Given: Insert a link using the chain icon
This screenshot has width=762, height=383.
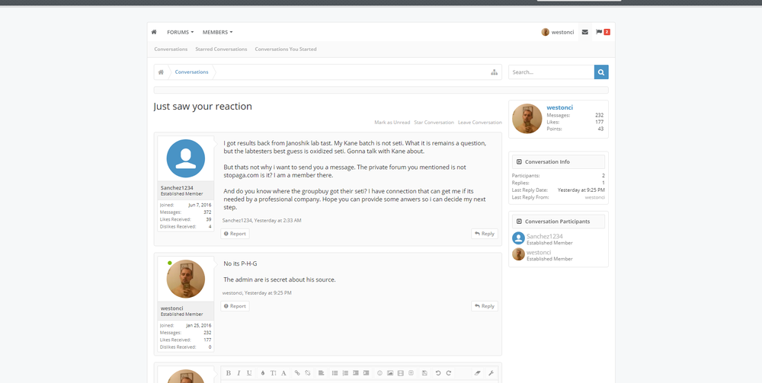Looking at the screenshot, I should [297, 373].
